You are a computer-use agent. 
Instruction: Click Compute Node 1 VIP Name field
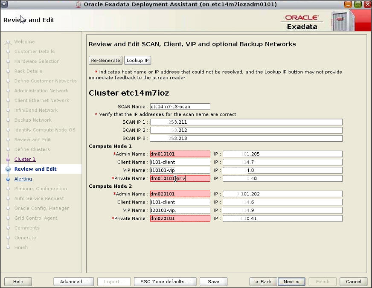(x=180, y=170)
